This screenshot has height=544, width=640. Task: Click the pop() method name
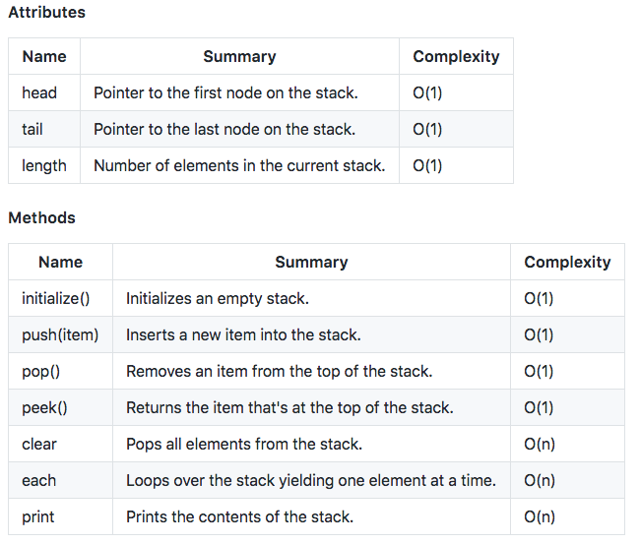[40, 371]
